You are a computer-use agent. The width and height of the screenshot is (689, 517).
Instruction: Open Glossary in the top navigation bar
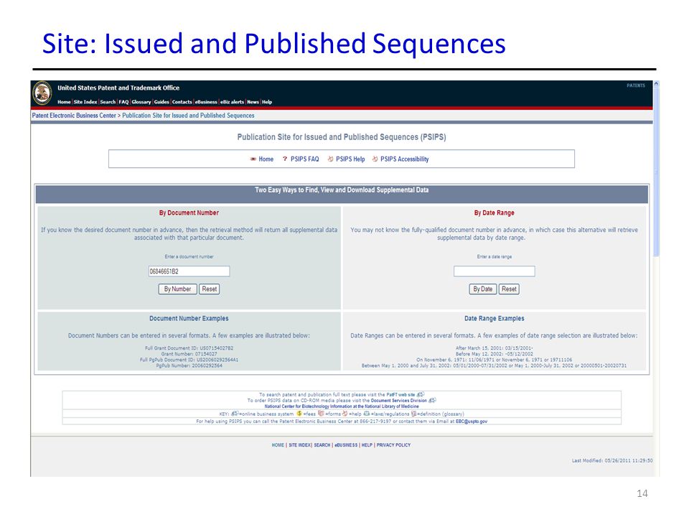click(x=141, y=102)
